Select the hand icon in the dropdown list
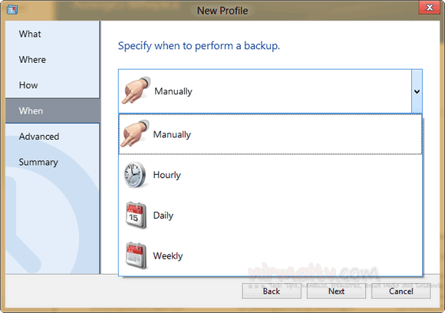The height and width of the screenshot is (313, 445). point(135,133)
